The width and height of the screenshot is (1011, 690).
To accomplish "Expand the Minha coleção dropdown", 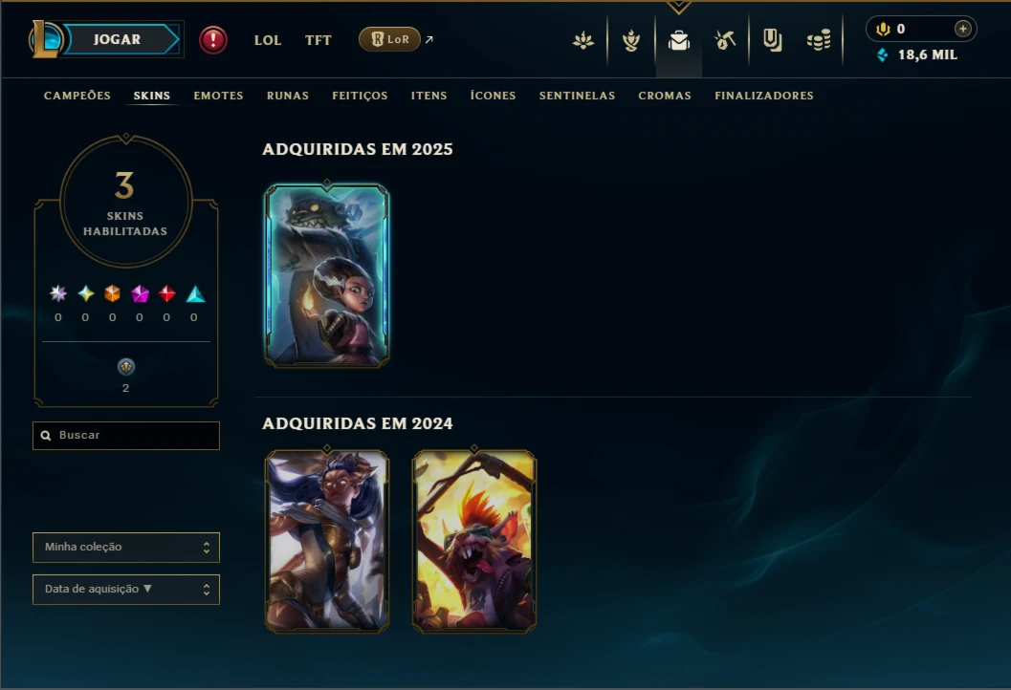I will point(125,547).
